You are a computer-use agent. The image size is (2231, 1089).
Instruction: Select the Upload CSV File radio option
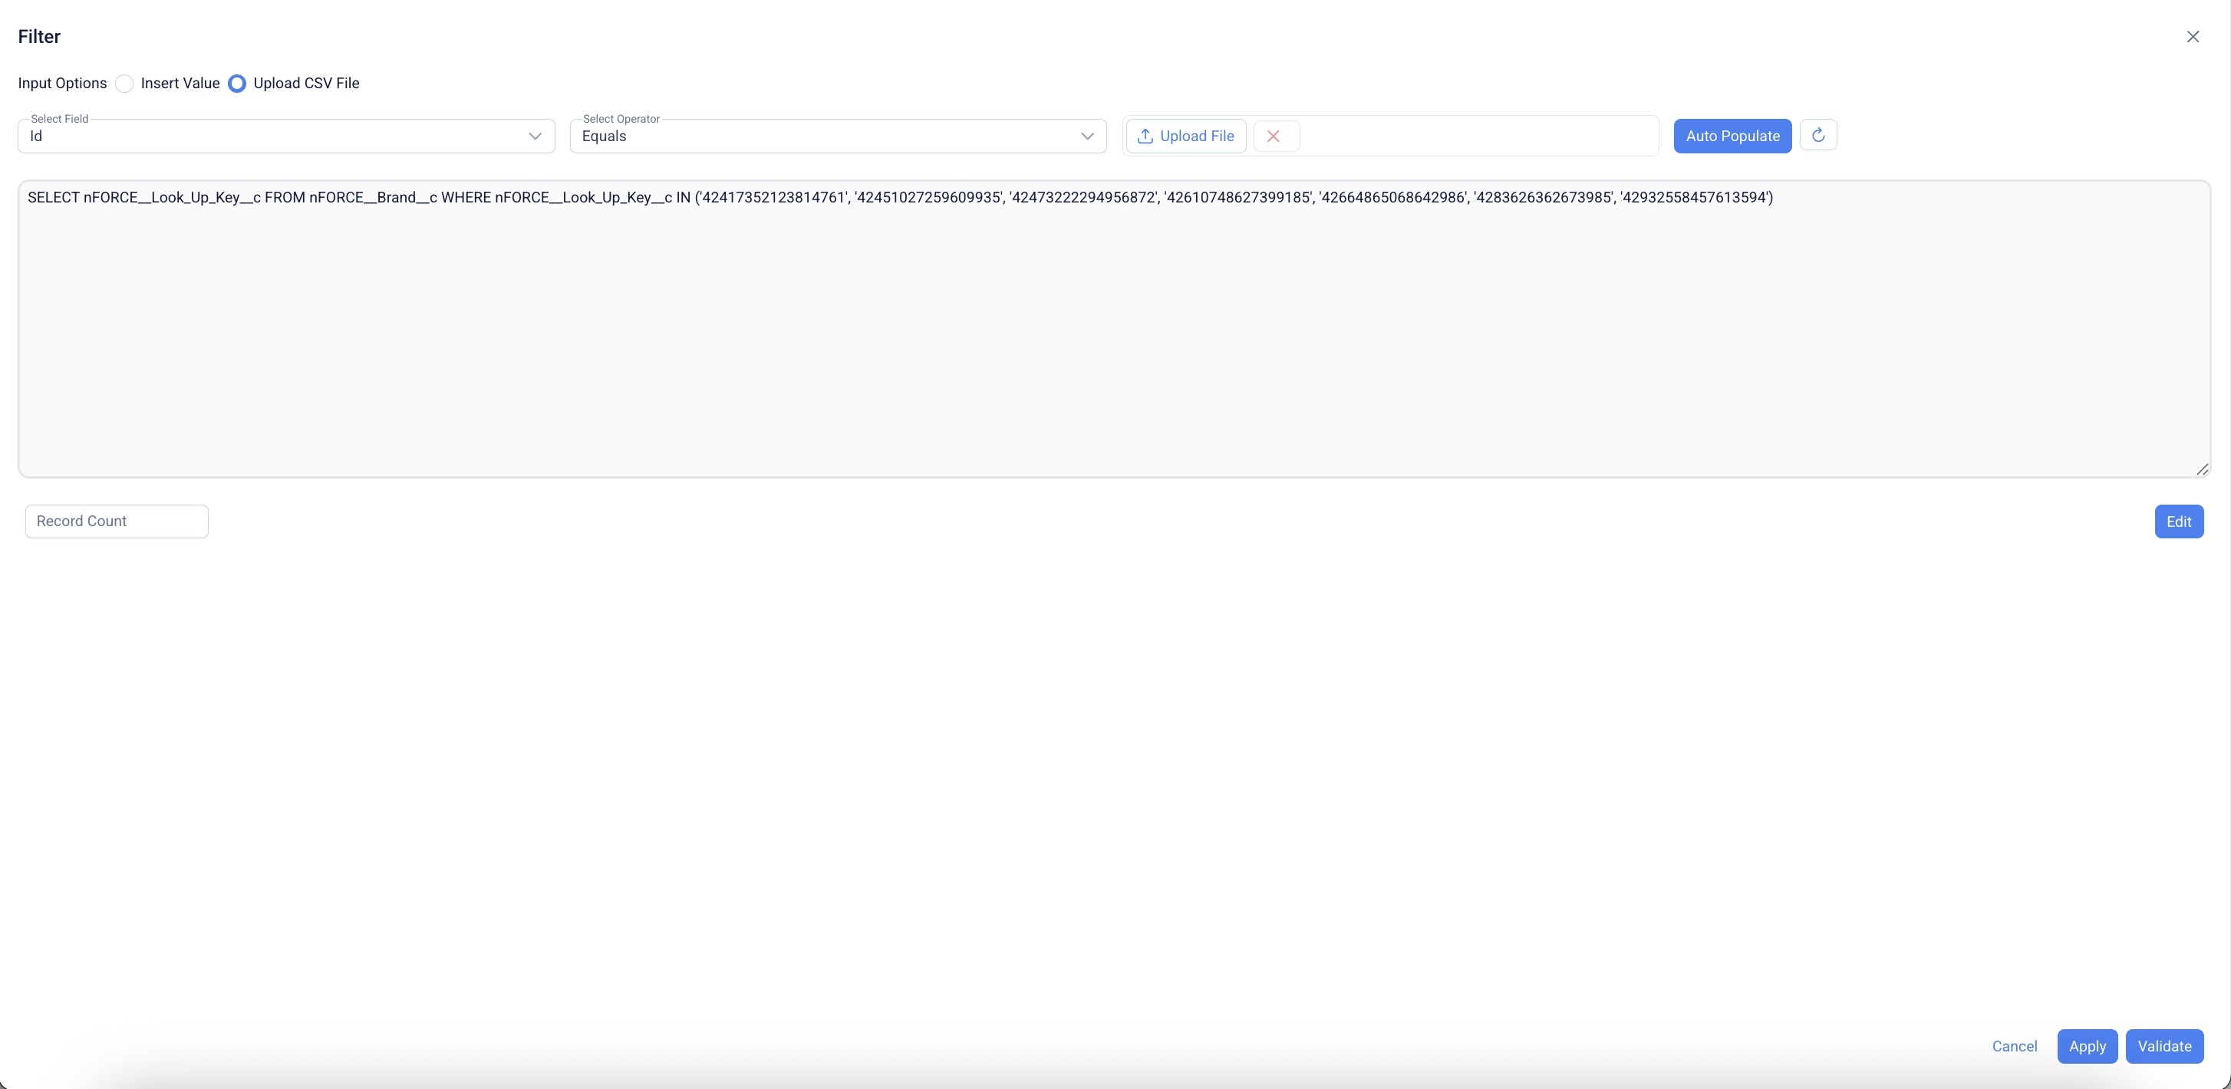[237, 83]
